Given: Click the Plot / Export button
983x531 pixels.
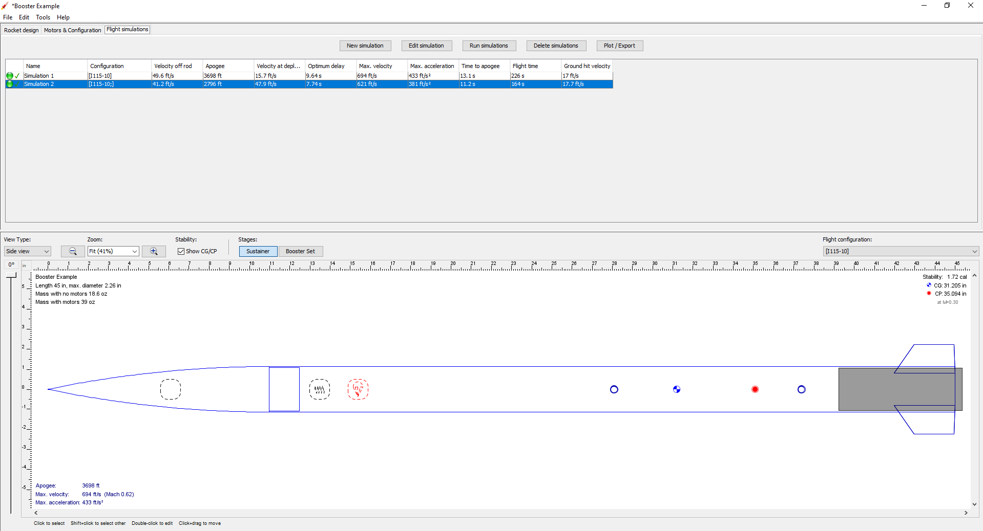Looking at the screenshot, I should 619,46.
